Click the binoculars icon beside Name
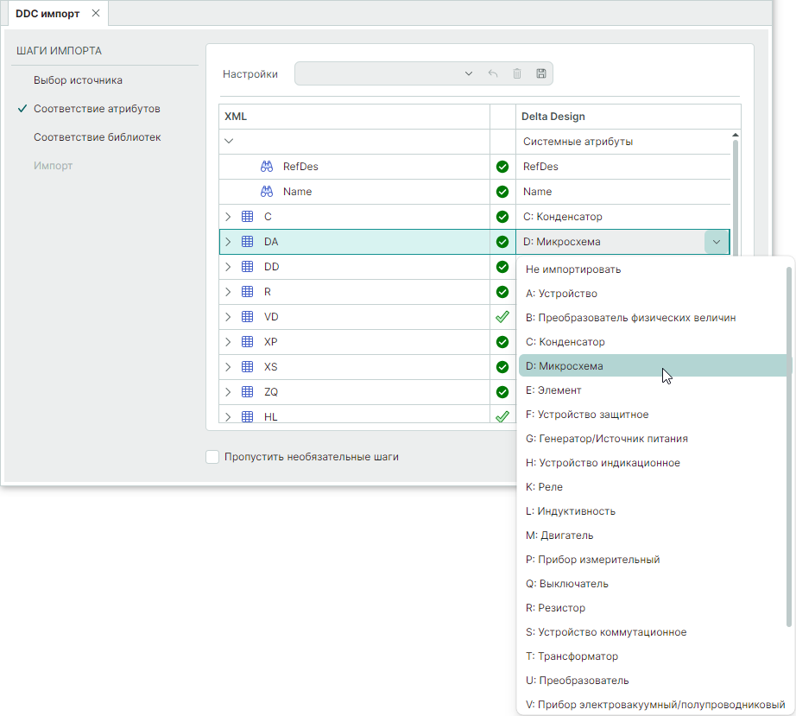The image size is (796, 716). click(x=267, y=192)
